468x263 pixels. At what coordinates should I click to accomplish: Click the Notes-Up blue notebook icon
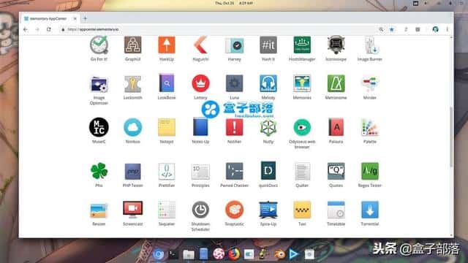coord(200,127)
